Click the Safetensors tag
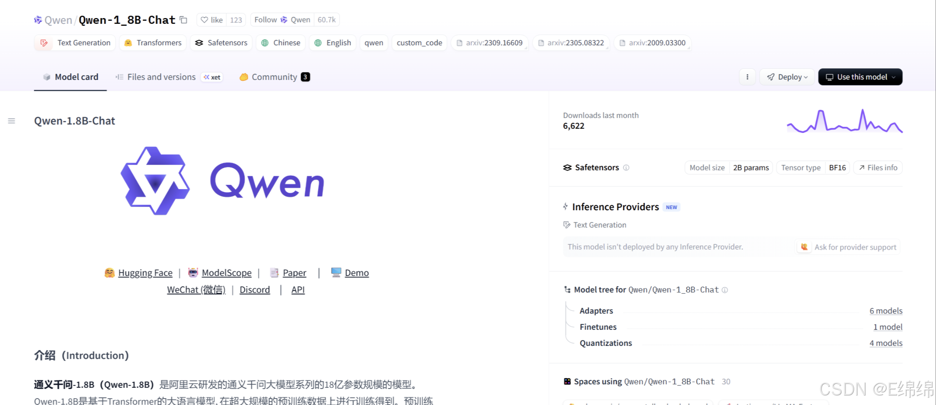 221,43
